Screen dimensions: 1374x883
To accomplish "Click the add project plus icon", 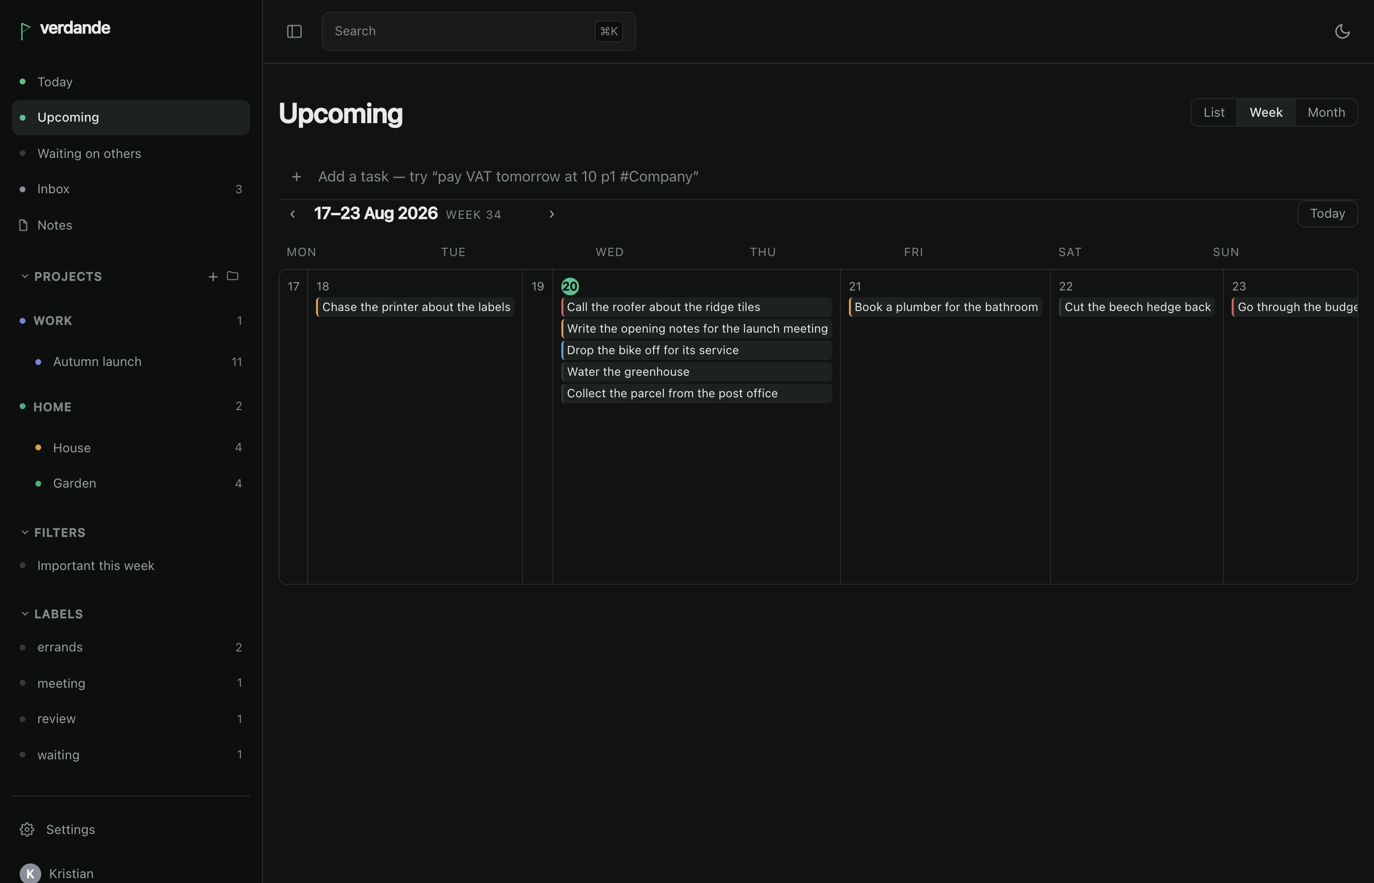I will pos(213,277).
